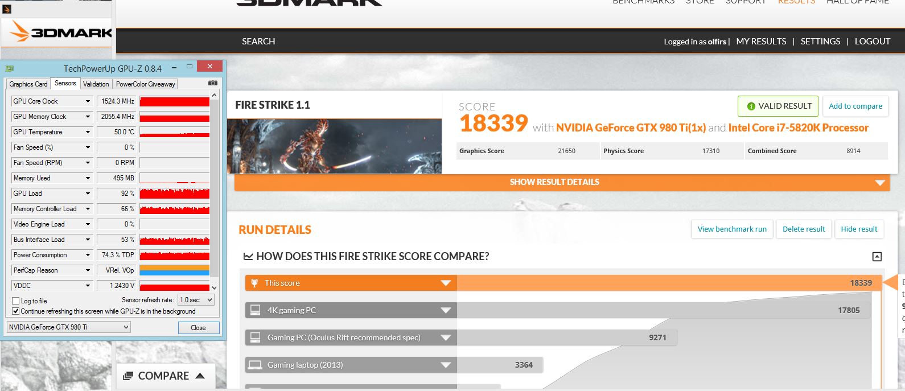Click the Power Consumption red graph
The height and width of the screenshot is (391, 905).
tap(174, 255)
